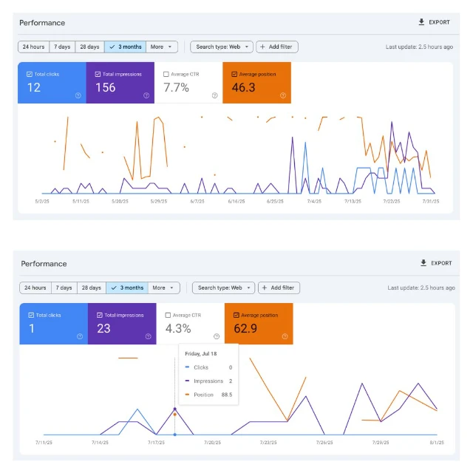This screenshot has height=473, width=473.
Task: Switch to 28 days range in bottom panel
Action: pos(92,287)
